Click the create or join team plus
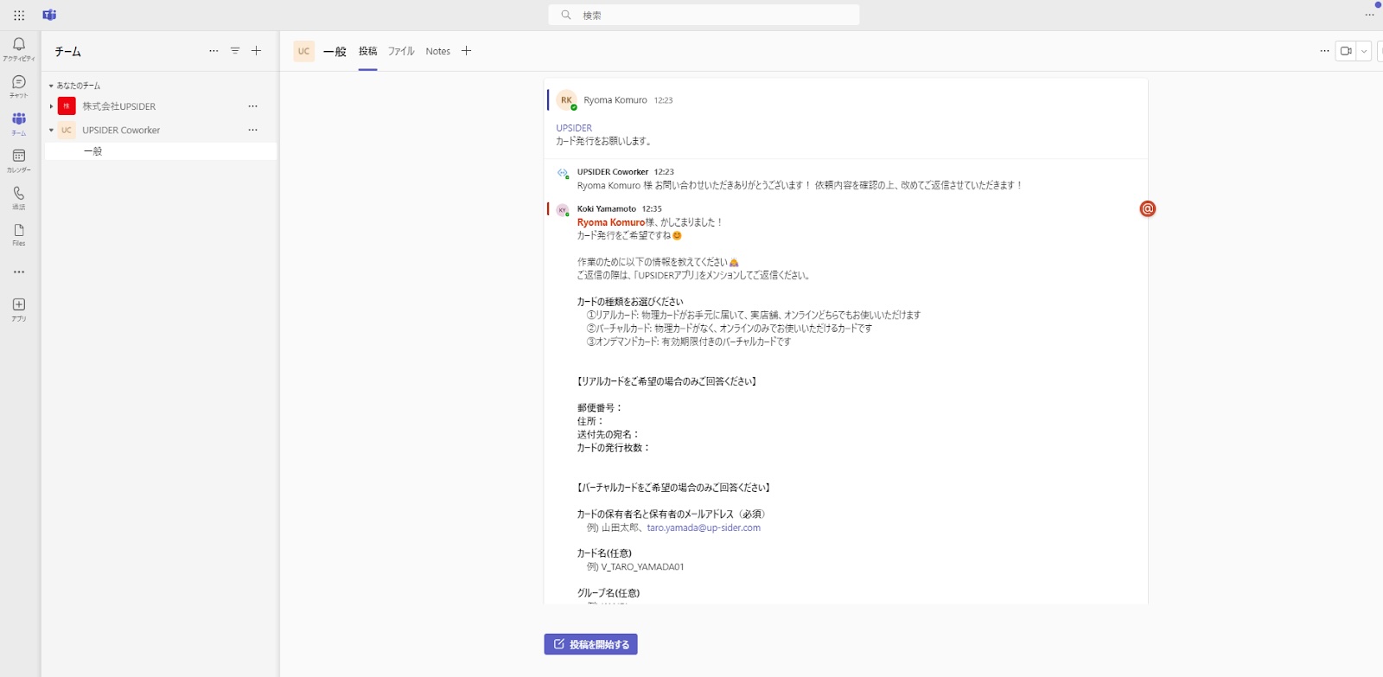 [x=256, y=51]
